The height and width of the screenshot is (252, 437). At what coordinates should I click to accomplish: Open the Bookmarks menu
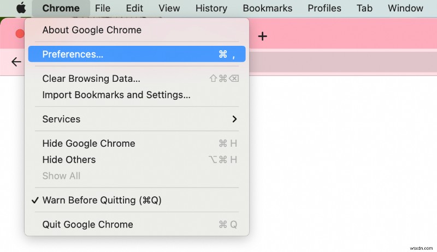coord(268,8)
